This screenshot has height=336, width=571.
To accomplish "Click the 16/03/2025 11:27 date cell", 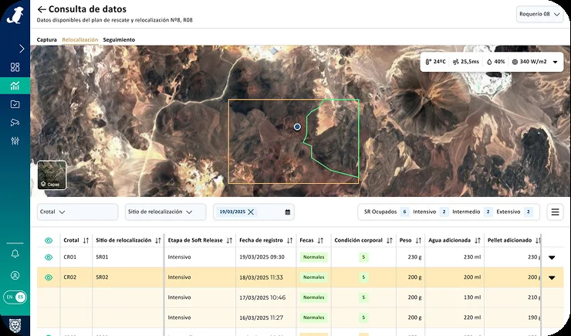I will click(x=261, y=317).
